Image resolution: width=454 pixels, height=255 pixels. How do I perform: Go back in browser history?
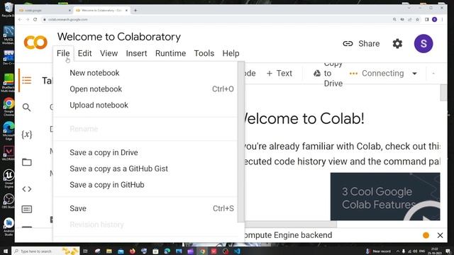[x=20, y=19]
